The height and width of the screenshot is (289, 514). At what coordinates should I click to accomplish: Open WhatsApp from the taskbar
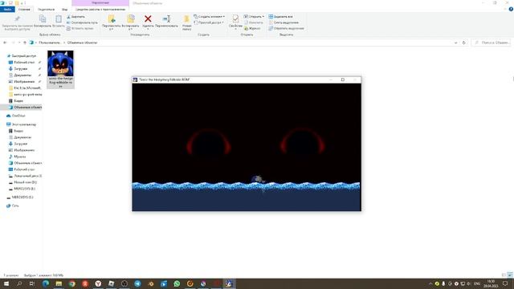pyautogui.click(x=177, y=283)
